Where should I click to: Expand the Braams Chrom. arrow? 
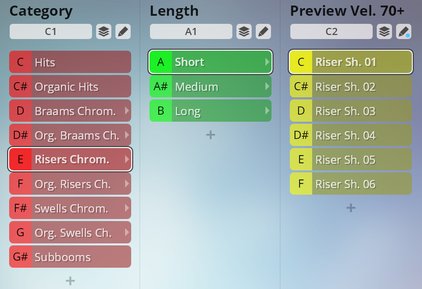pos(127,111)
